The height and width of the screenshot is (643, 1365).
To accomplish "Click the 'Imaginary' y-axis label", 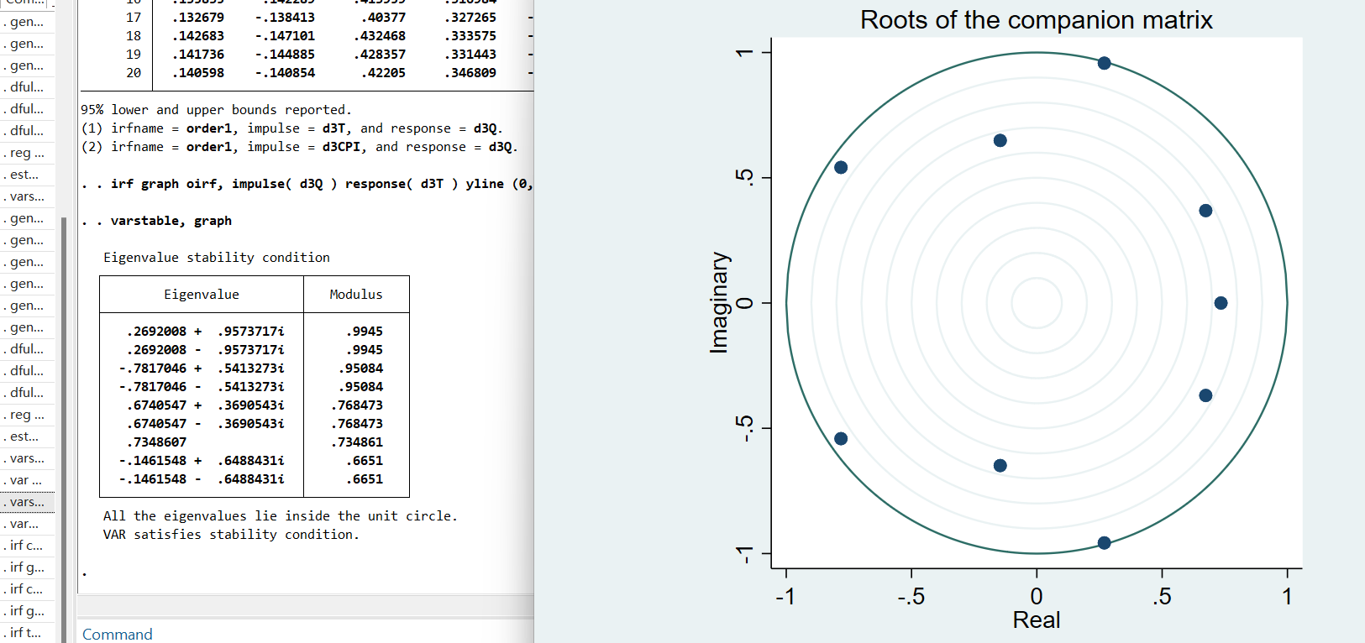I will pyautogui.click(x=719, y=303).
